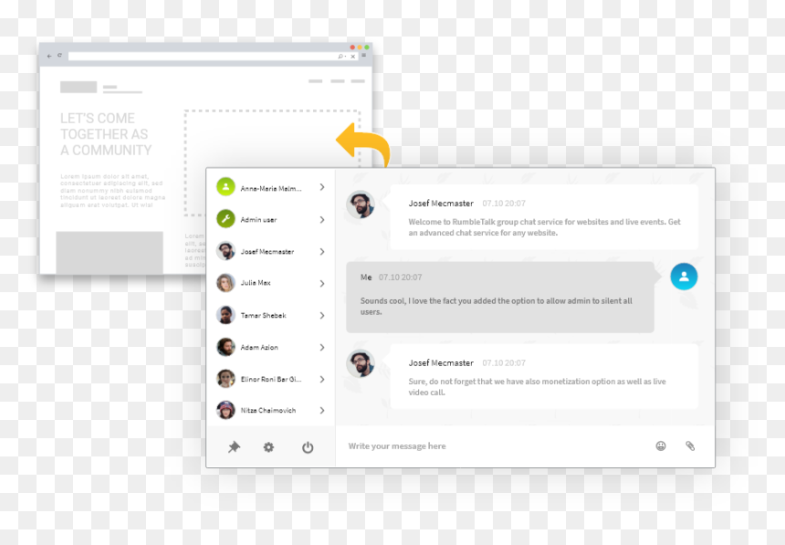This screenshot has height=545, width=785.
Task: Click the Welcome to RumbleTalk message text
Action: coord(544,227)
